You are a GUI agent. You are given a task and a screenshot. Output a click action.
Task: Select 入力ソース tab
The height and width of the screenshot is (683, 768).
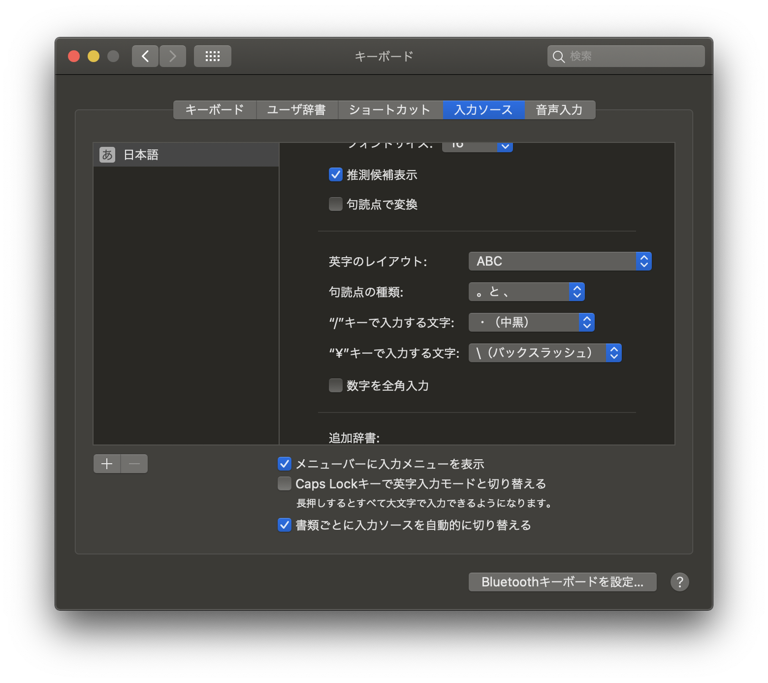coord(483,110)
